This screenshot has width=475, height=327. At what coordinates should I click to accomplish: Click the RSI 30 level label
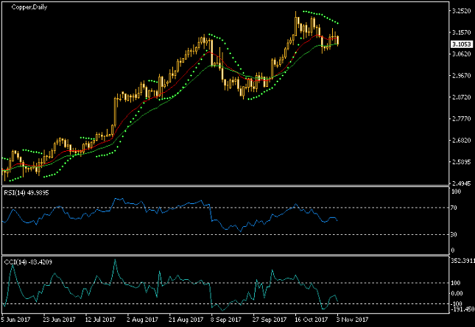(x=454, y=234)
